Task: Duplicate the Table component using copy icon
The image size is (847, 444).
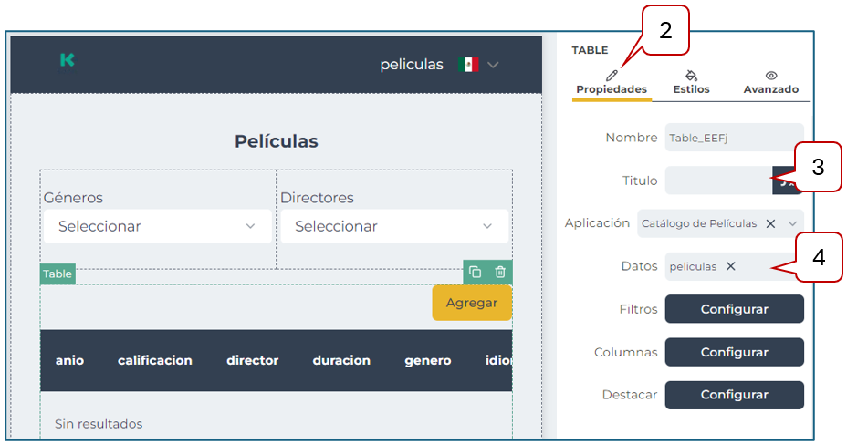Action: 475,272
